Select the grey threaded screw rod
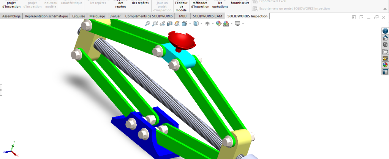This screenshot has width=389, height=159. [x=159, y=94]
